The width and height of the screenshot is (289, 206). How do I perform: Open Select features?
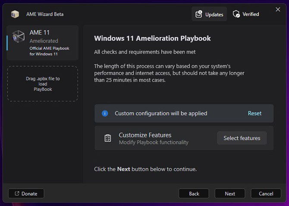[242, 138]
